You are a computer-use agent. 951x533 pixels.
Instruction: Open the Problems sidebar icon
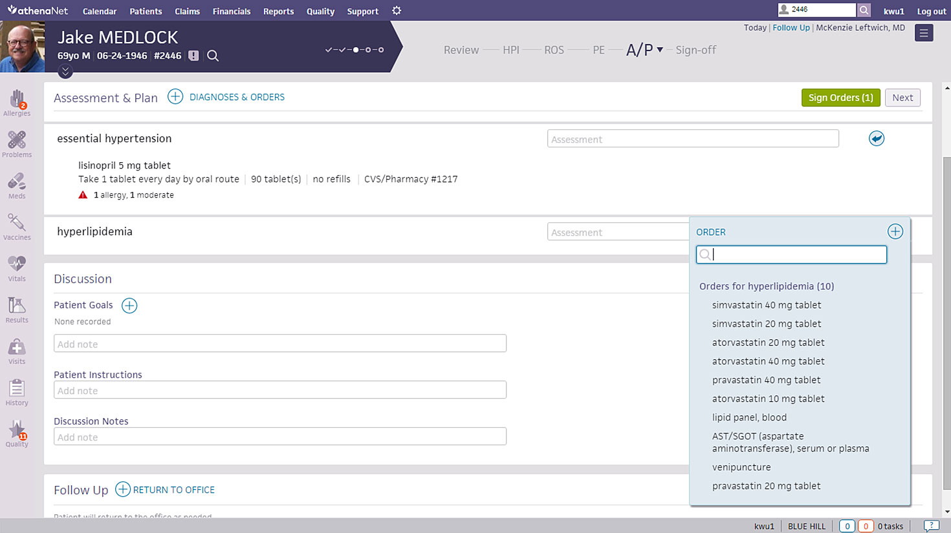point(17,140)
